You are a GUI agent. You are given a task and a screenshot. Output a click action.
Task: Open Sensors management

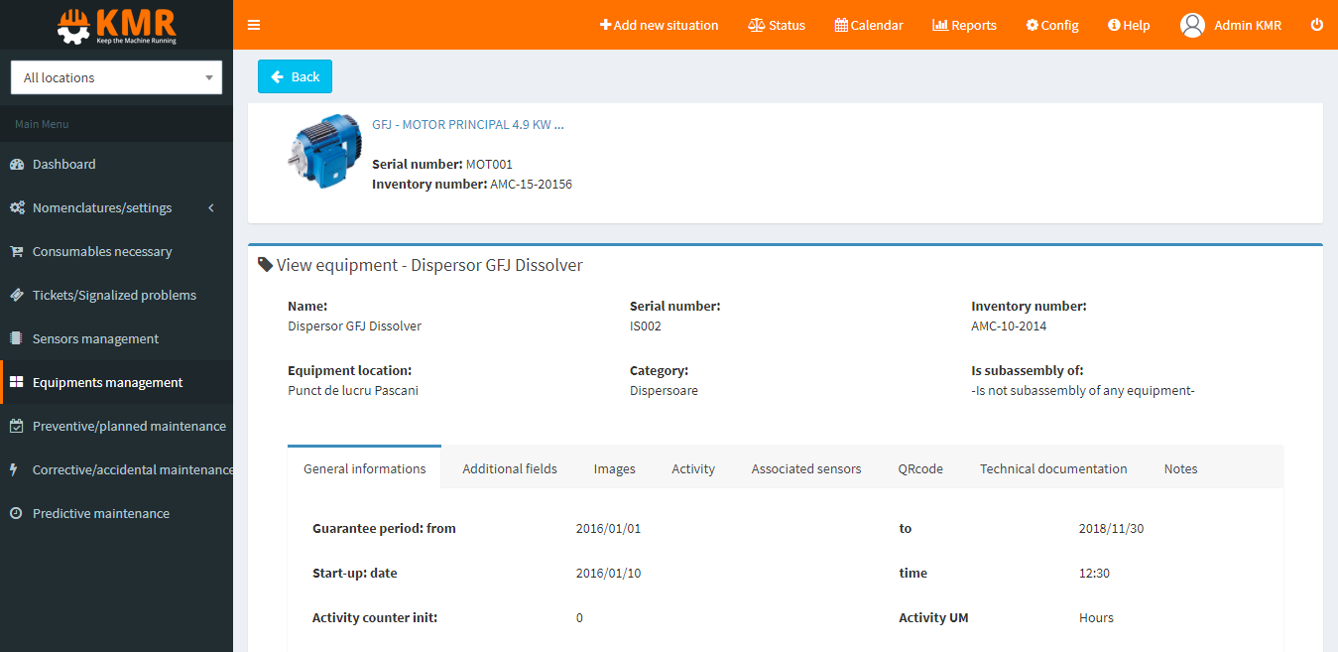tap(116, 338)
